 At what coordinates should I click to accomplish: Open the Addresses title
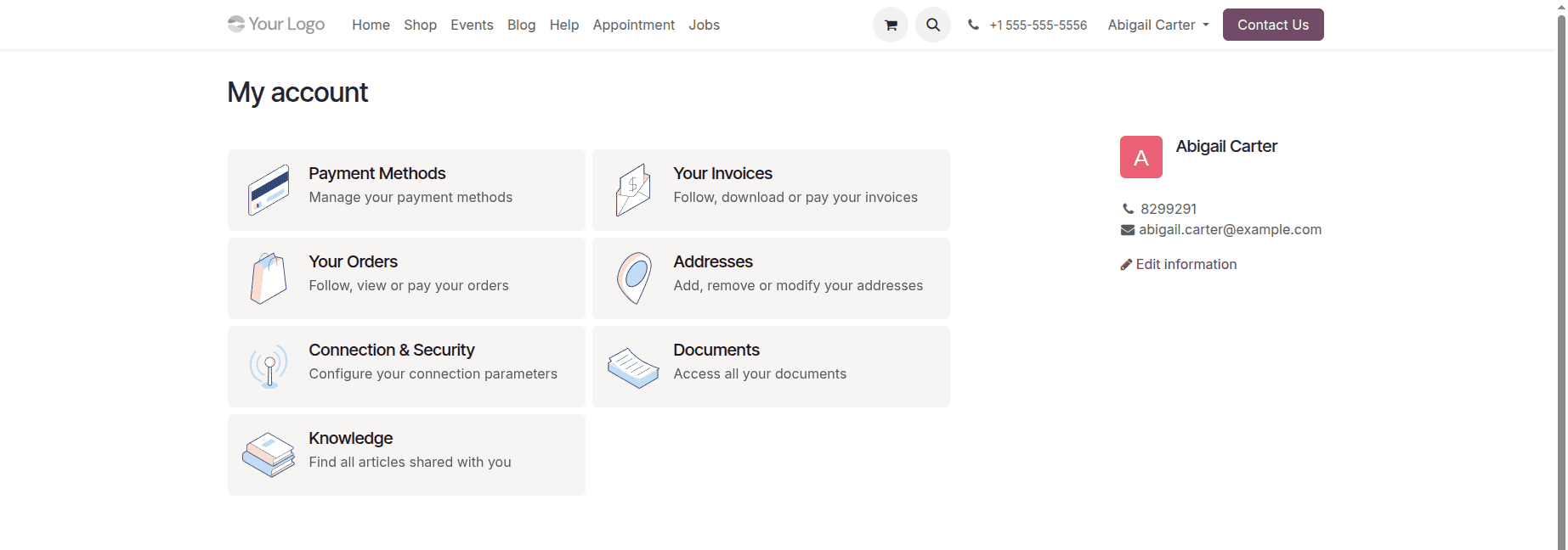click(713, 261)
